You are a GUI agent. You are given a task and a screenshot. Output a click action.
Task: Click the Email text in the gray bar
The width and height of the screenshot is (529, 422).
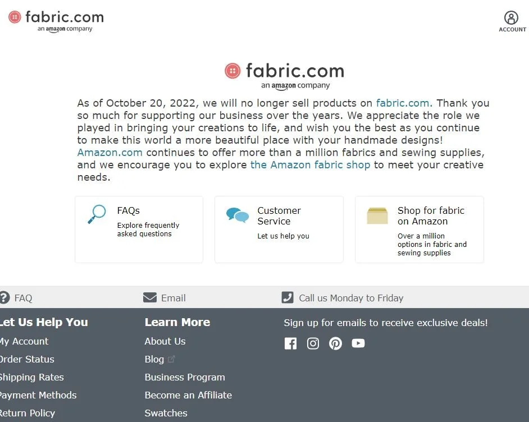[x=174, y=298]
